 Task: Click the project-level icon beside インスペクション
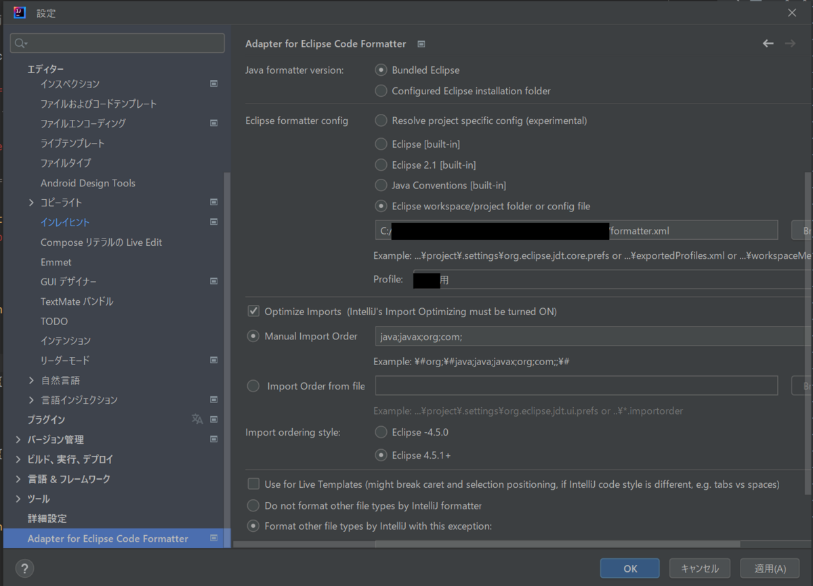point(213,83)
